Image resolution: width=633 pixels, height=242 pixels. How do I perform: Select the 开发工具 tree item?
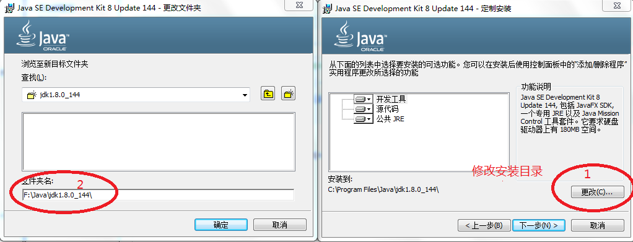[391, 99]
